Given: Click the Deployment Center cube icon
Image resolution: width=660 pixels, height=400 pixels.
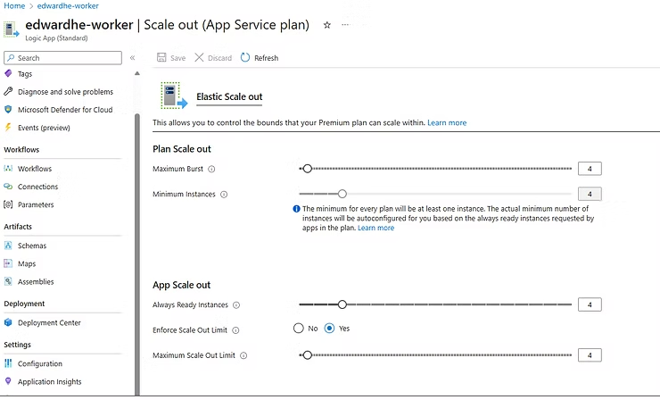Looking at the screenshot, I should pos(8,322).
